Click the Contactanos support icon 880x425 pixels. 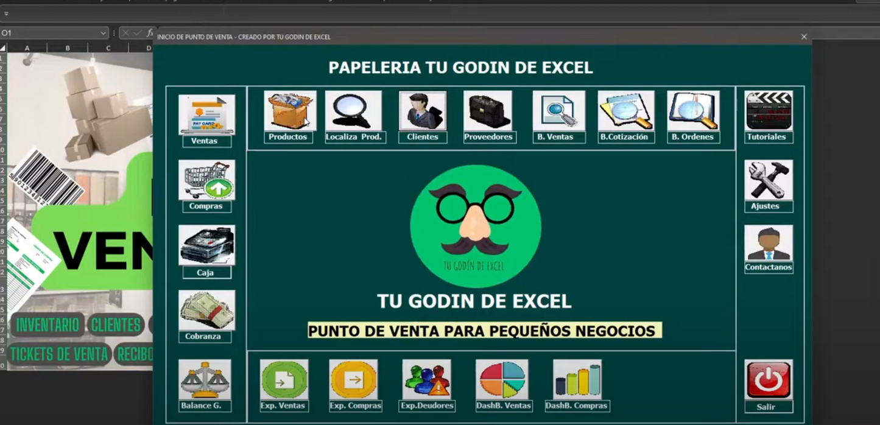(769, 244)
